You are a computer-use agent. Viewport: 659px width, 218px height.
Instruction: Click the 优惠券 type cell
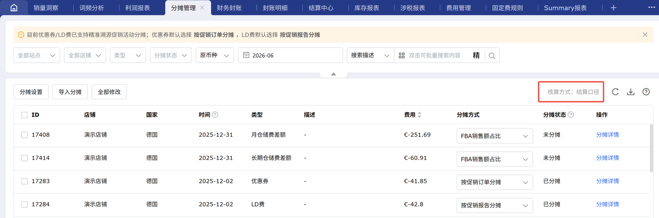pos(259,181)
